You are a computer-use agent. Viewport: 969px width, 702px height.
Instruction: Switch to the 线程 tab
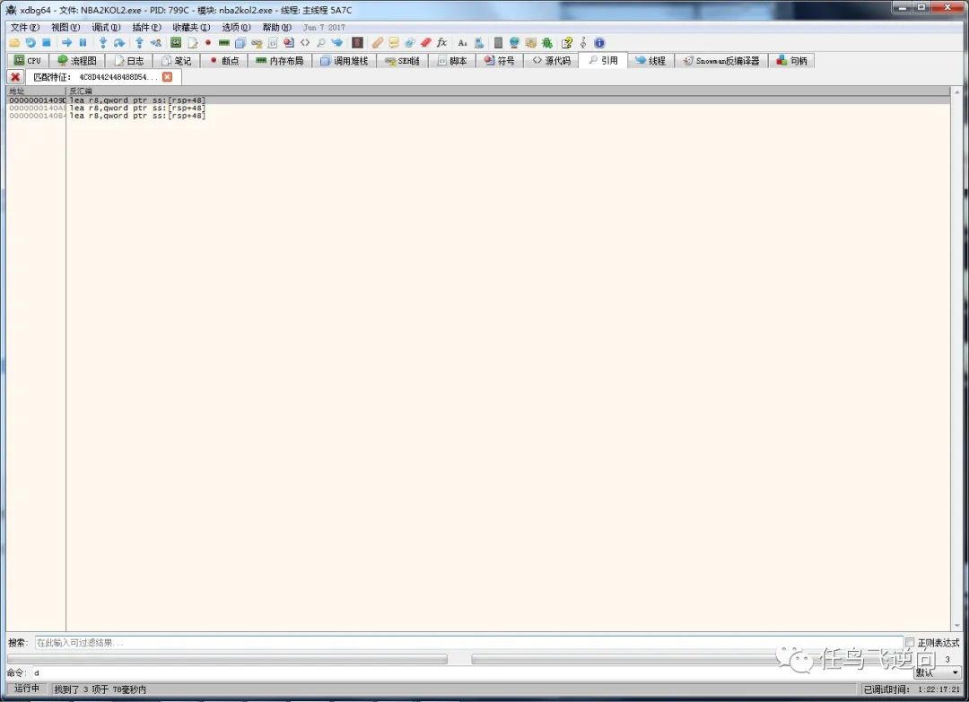pyautogui.click(x=651, y=60)
